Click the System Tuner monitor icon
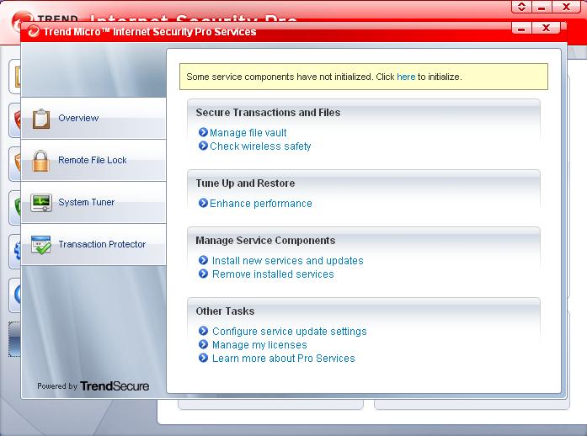The image size is (587, 436). [x=40, y=203]
